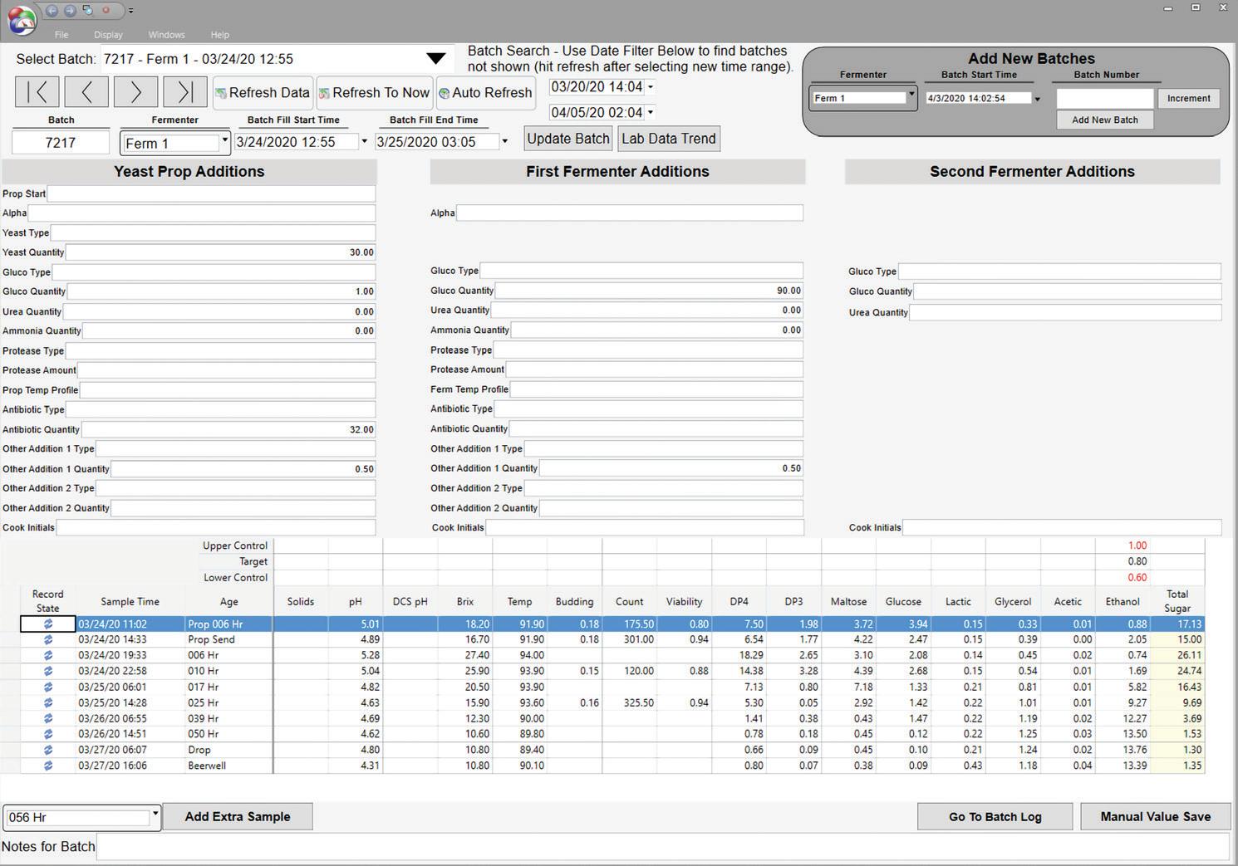Open the Select Batch dropdown

(435, 59)
